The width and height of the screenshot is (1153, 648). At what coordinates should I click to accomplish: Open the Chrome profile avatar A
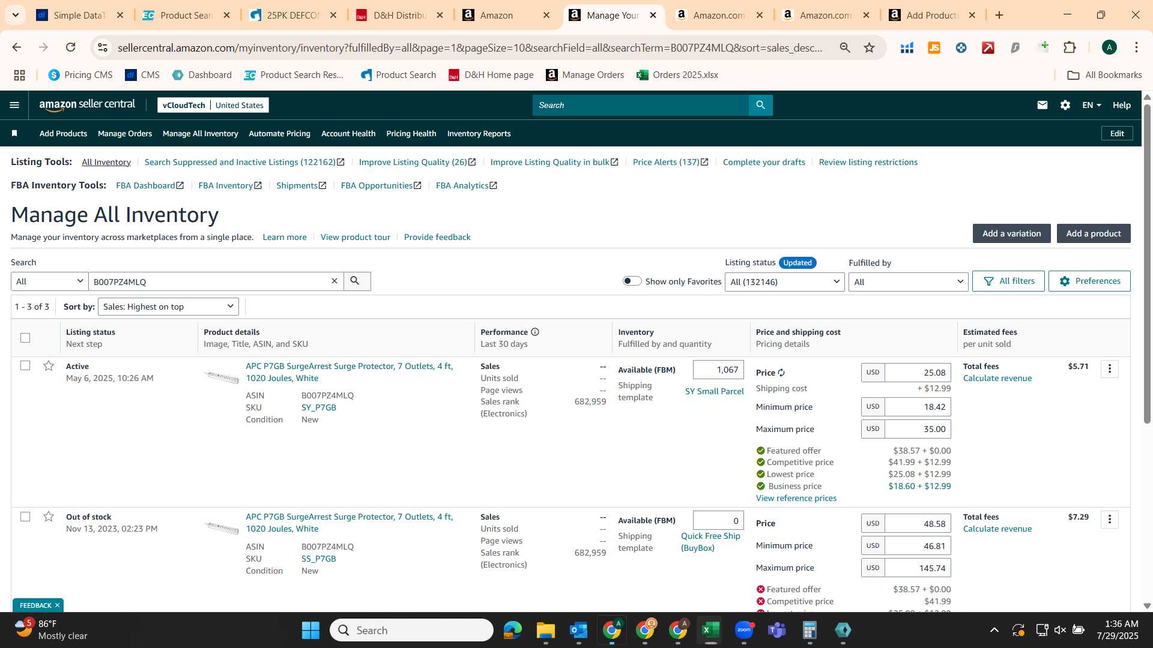(x=1109, y=47)
